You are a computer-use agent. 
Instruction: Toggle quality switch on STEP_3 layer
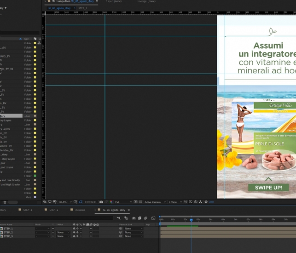(81, 236)
